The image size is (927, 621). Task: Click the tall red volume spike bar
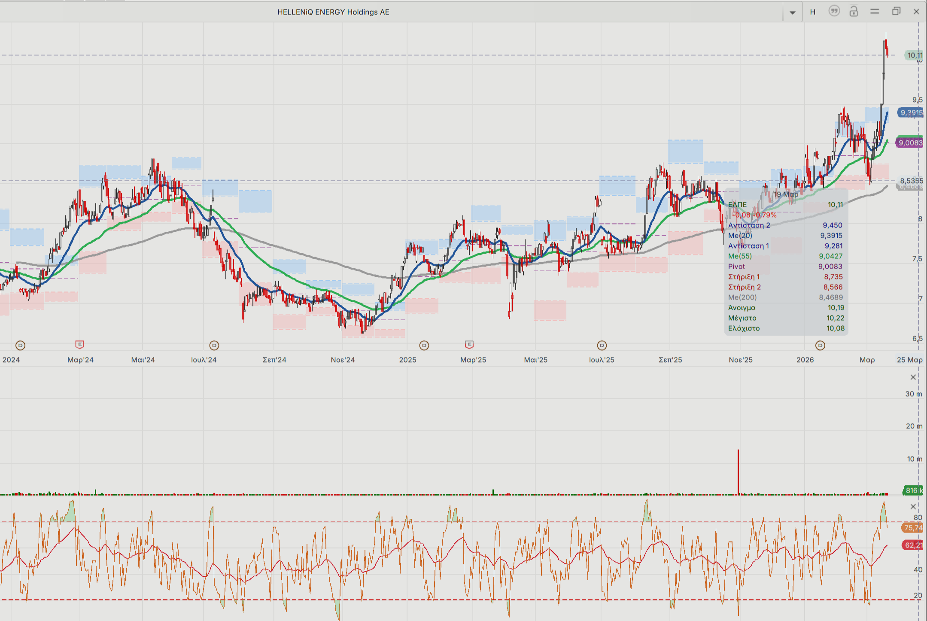coord(738,472)
